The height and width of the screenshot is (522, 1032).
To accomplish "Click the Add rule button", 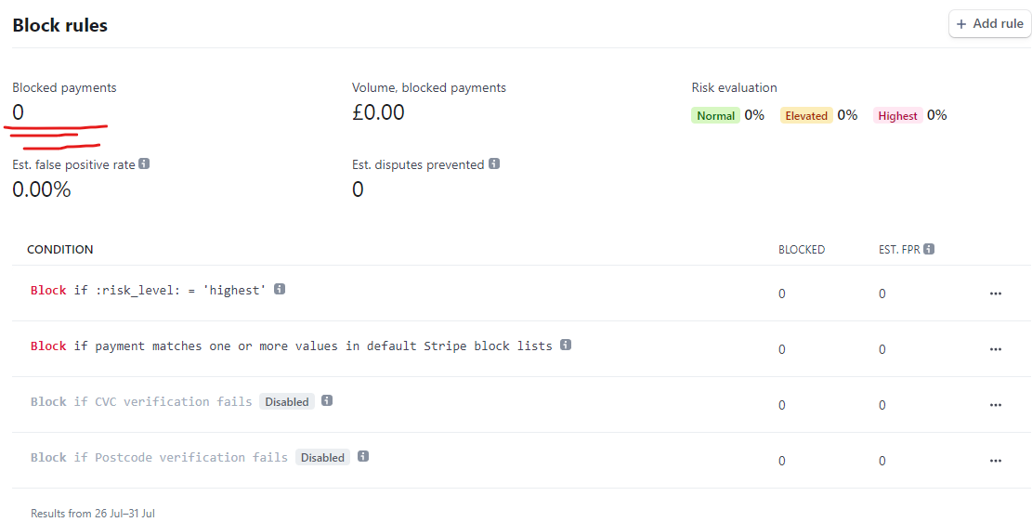I will tap(989, 24).
